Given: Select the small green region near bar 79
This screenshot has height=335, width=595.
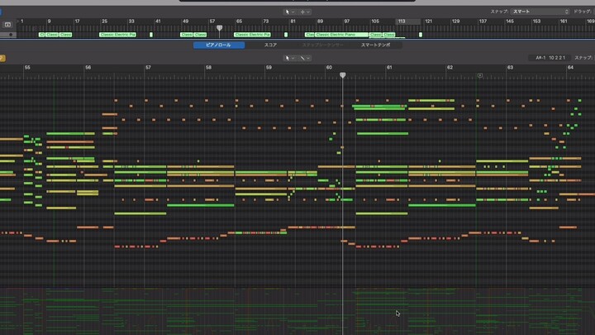Looking at the screenshot, I should pyautogui.click(x=286, y=35).
